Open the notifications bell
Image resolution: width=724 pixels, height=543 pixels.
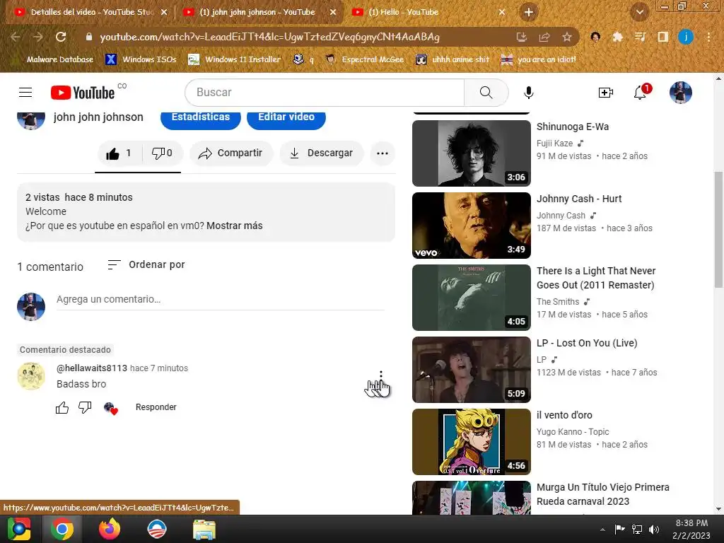[x=639, y=93]
